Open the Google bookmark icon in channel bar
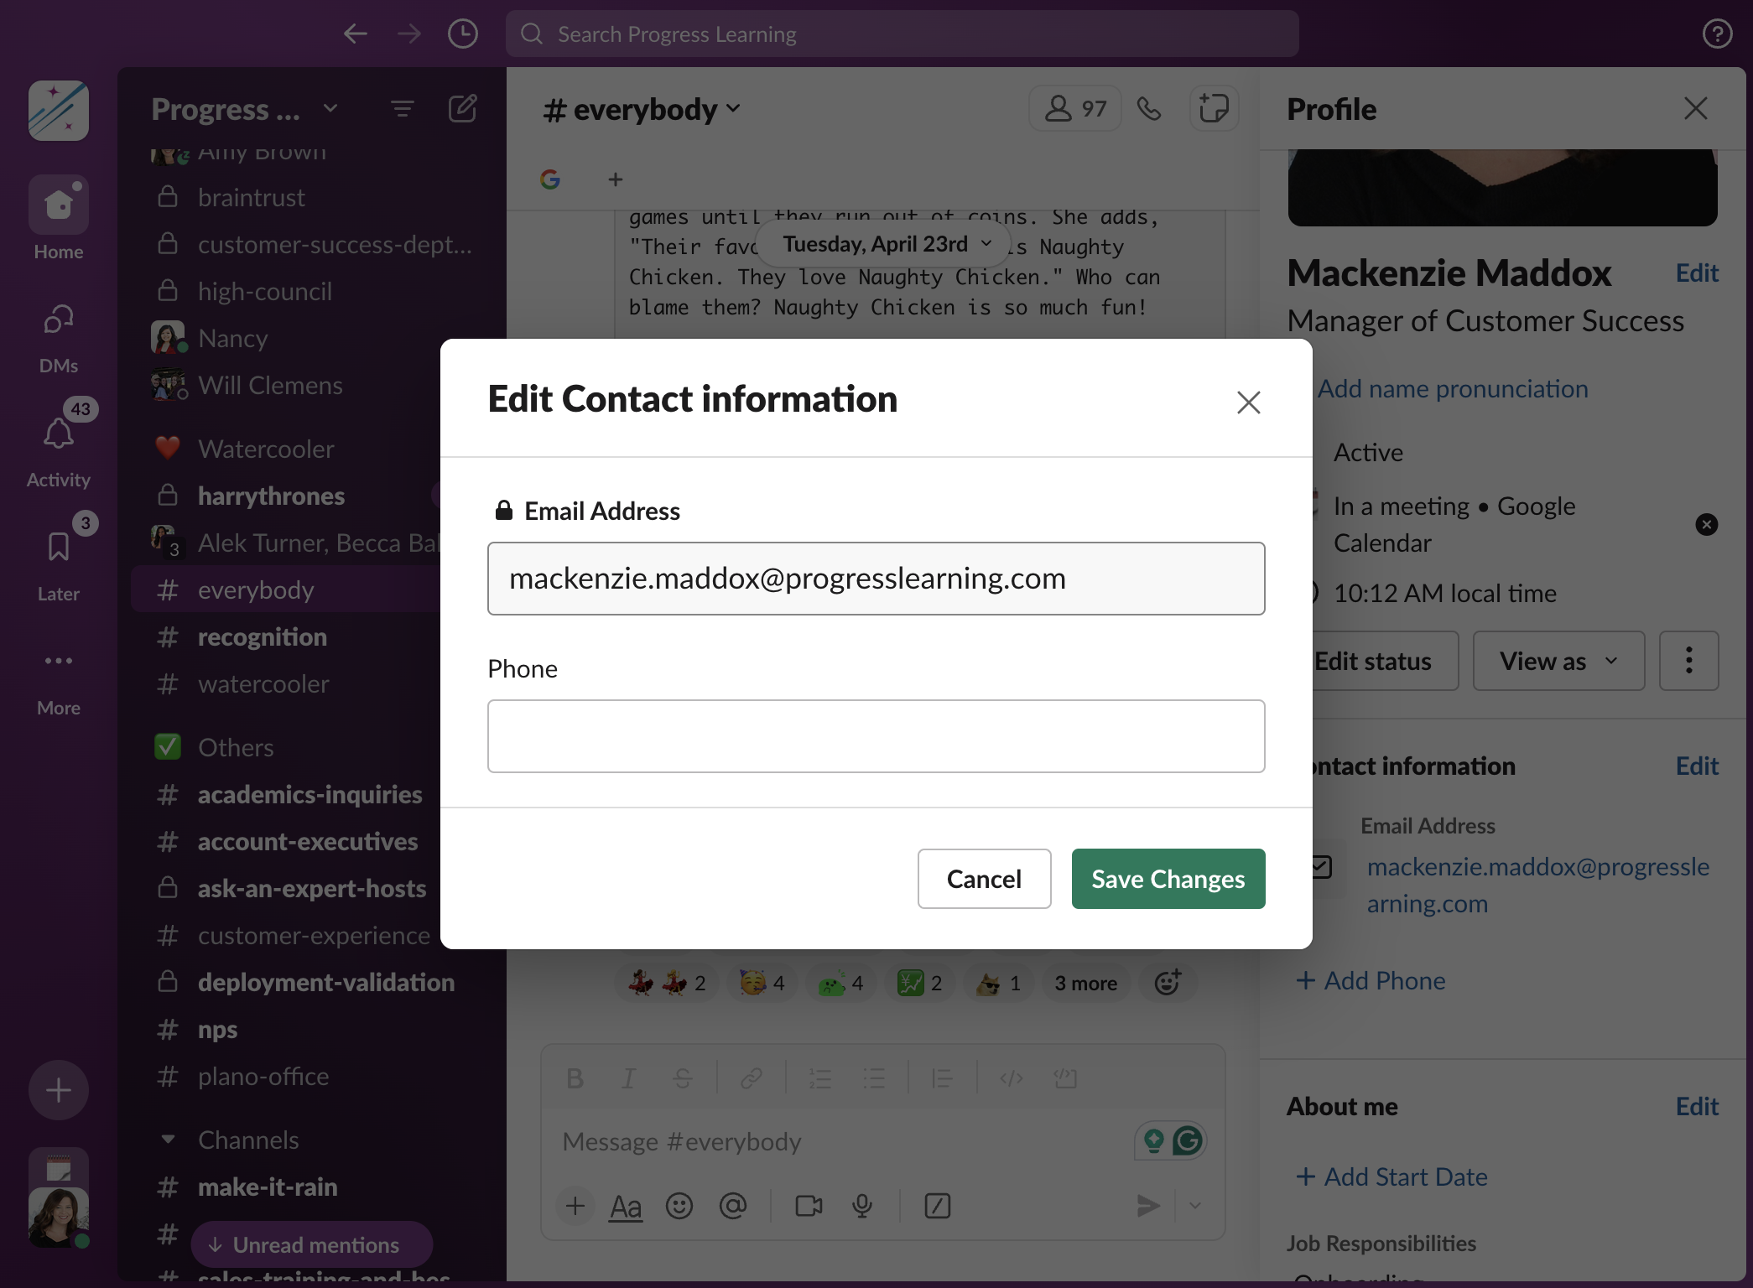The height and width of the screenshot is (1288, 1753). coord(550,179)
